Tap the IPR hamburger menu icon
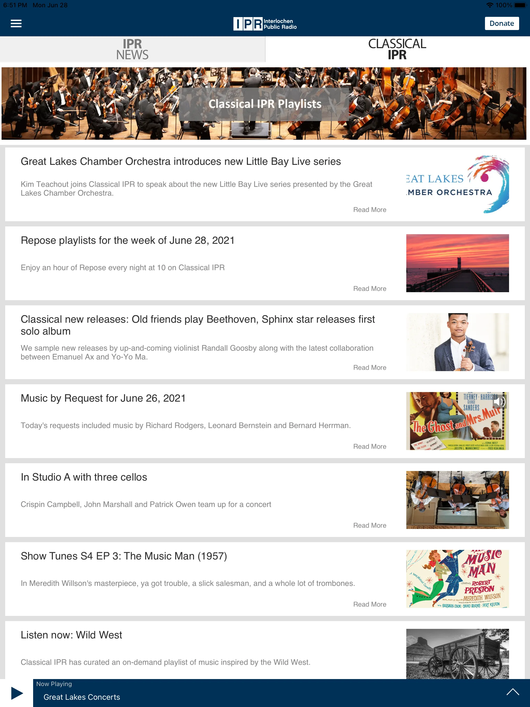This screenshot has width=530, height=707. click(16, 23)
